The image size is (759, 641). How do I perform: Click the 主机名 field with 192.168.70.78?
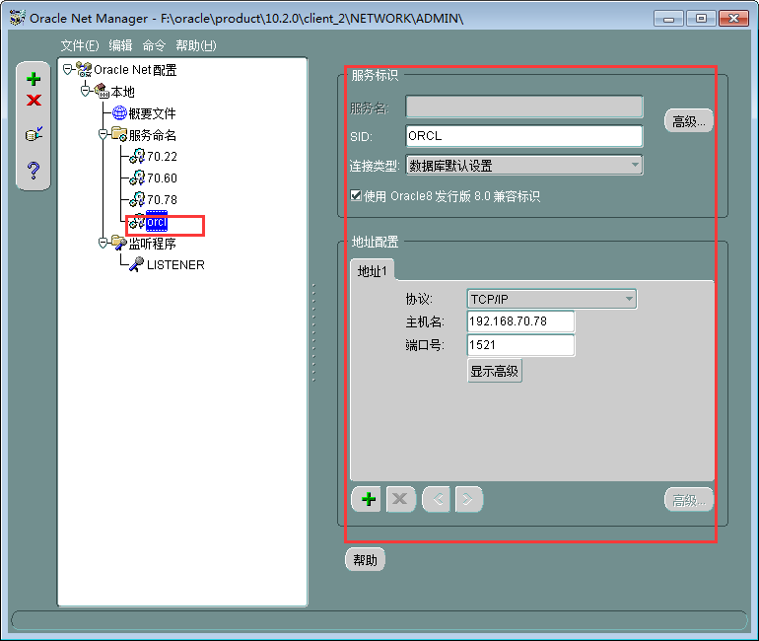click(x=520, y=321)
